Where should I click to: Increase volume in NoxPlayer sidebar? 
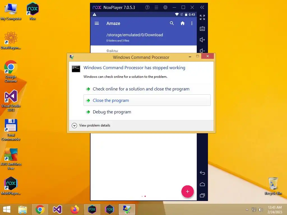202,40
